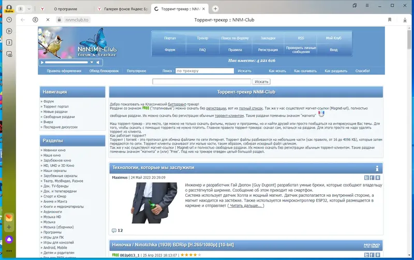Share the Ниночка post on Twitter
This screenshot has width=414, height=260.
[x=366, y=255]
